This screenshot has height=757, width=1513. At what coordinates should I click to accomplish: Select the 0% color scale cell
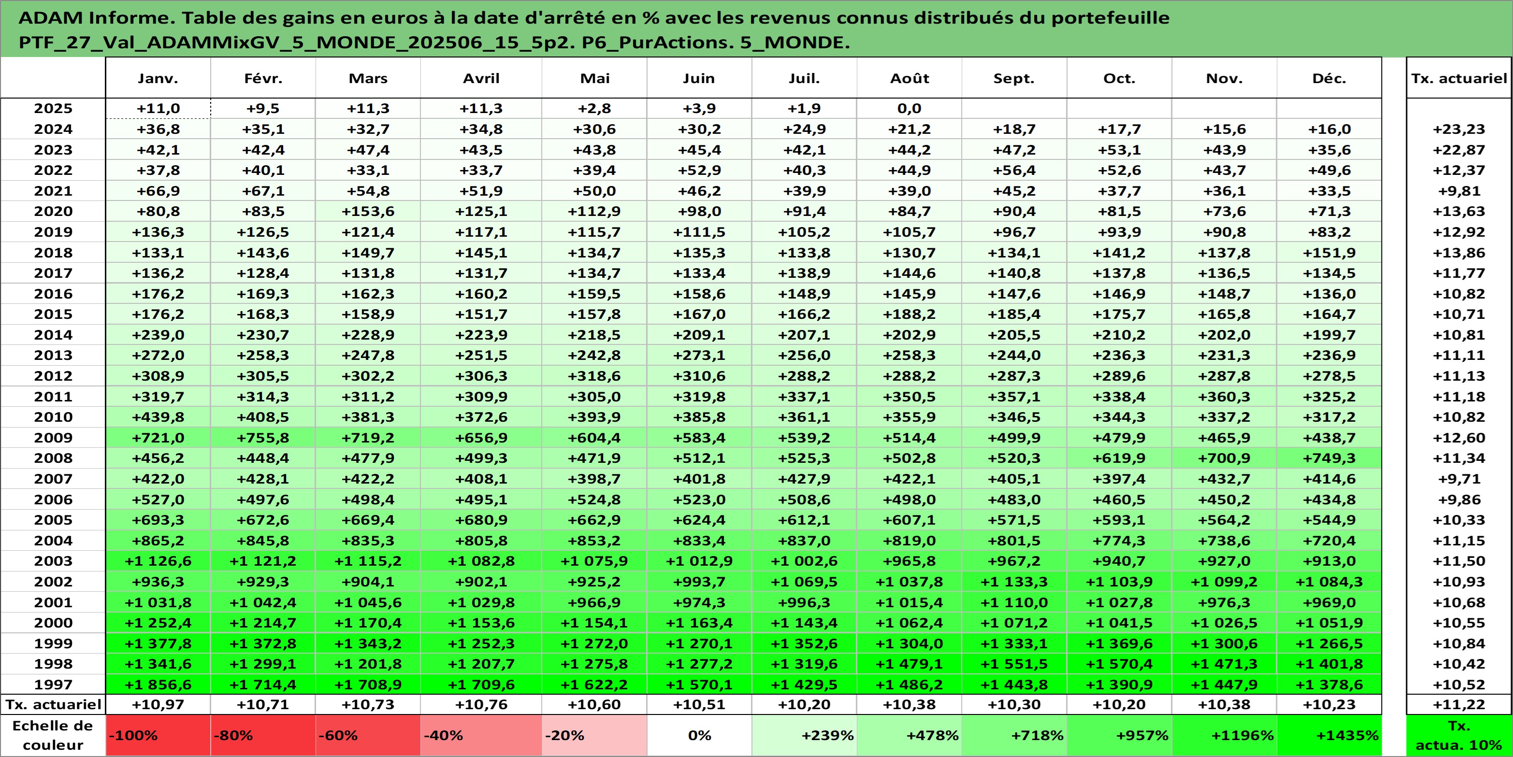click(700, 735)
